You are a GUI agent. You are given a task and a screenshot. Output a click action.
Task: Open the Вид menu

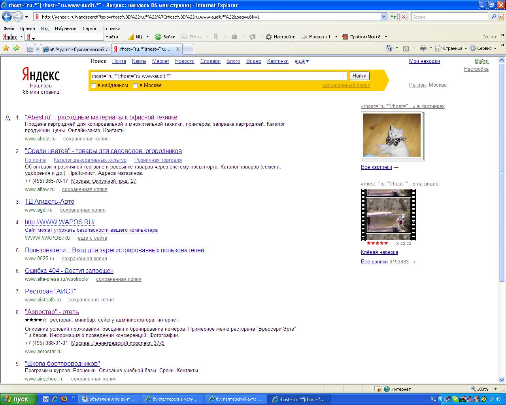45,28
